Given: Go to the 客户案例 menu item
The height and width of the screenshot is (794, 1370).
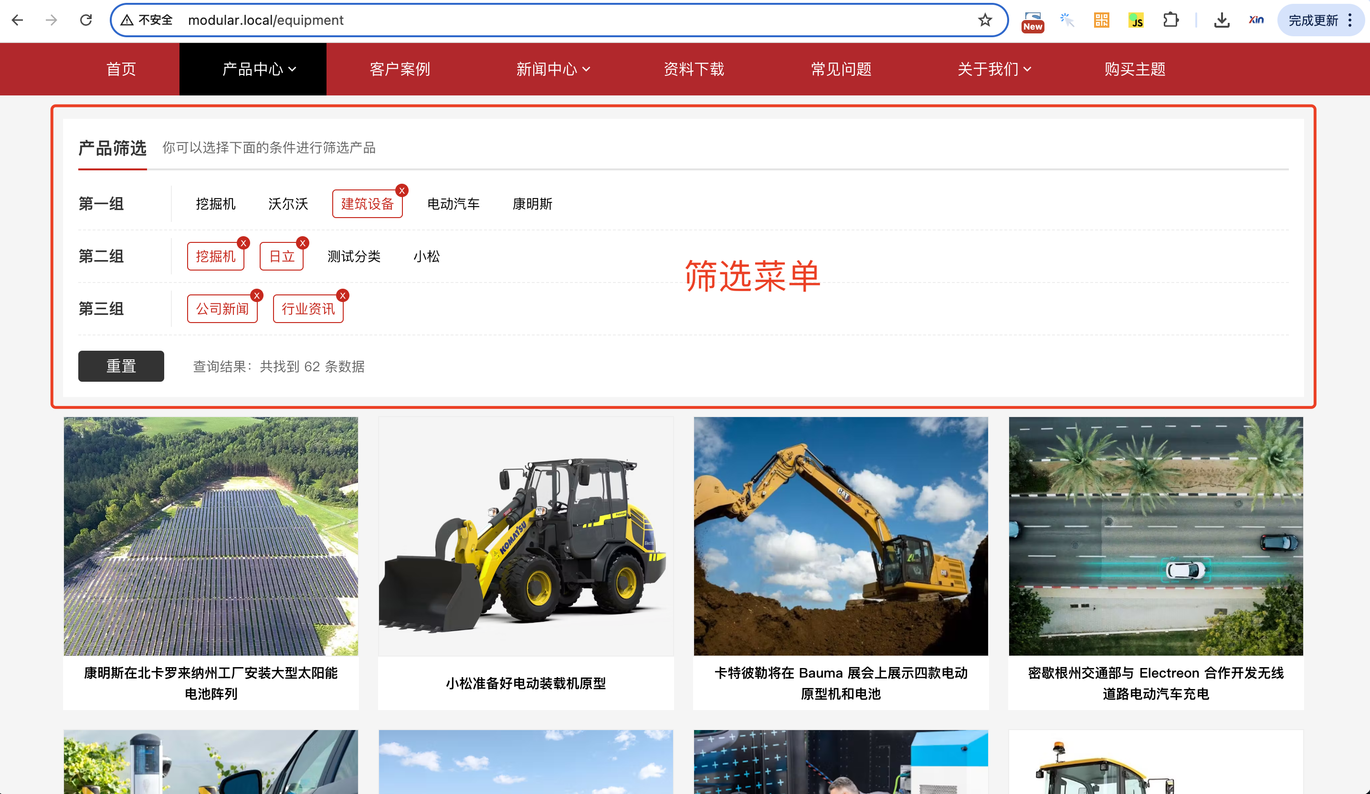Looking at the screenshot, I should point(400,69).
